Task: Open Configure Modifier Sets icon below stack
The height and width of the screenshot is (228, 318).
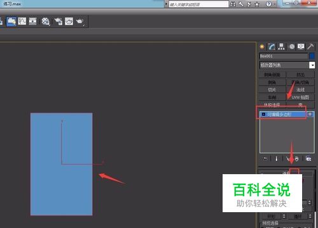Action: pos(308,158)
